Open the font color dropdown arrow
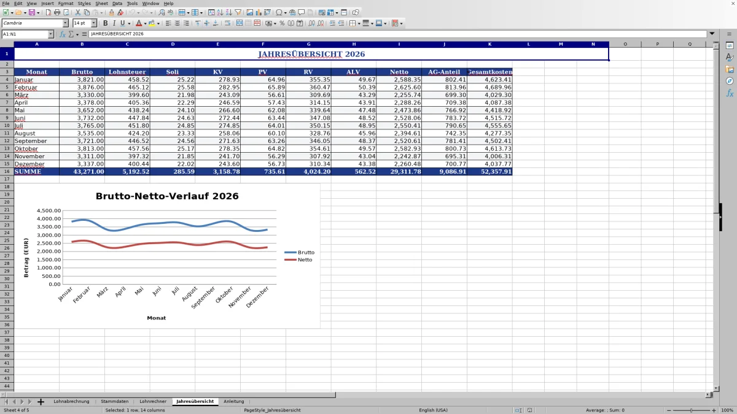Image resolution: width=737 pixels, height=414 pixels. coord(145,23)
